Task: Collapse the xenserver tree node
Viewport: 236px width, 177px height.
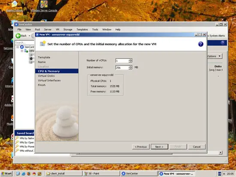Action: tap(22, 51)
